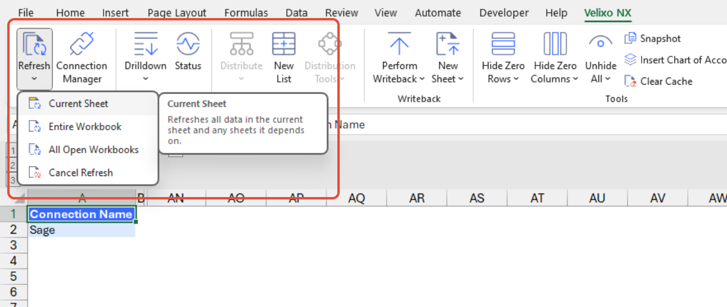Click the greyed Distribution Tools icon

pyautogui.click(x=330, y=44)
